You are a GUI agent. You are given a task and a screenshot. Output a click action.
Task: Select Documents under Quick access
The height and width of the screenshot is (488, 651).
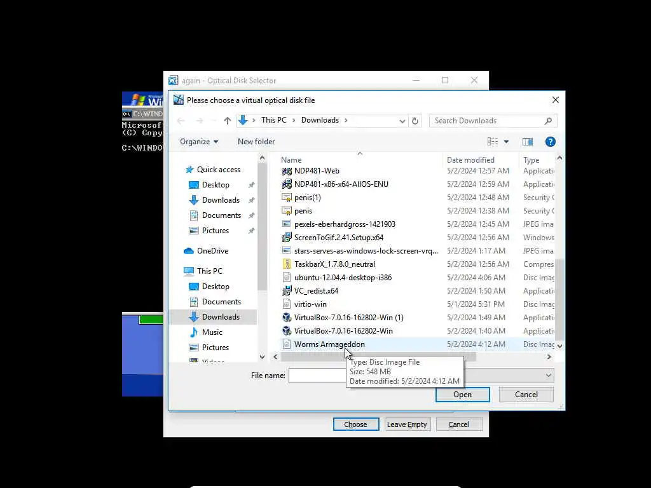[221, 215]
